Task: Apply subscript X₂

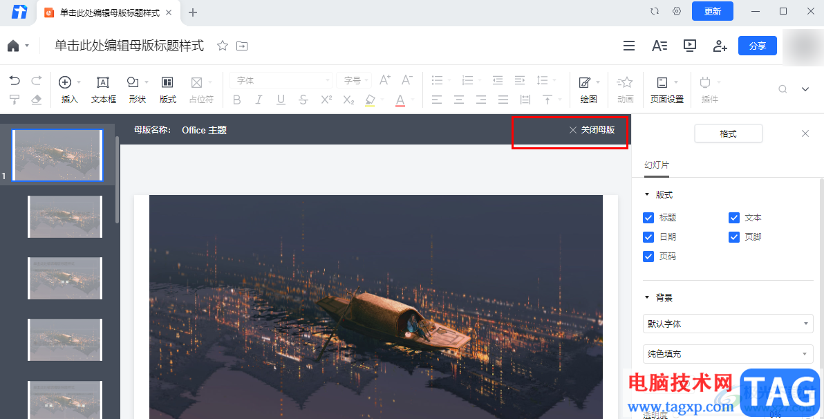Action: (348, 100)
